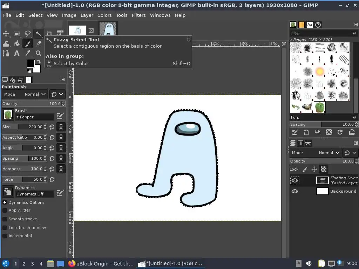The width and height of the screenshot is (359, 269).
Task: Switch to the Fonts tab
Action: coord(310,25)
